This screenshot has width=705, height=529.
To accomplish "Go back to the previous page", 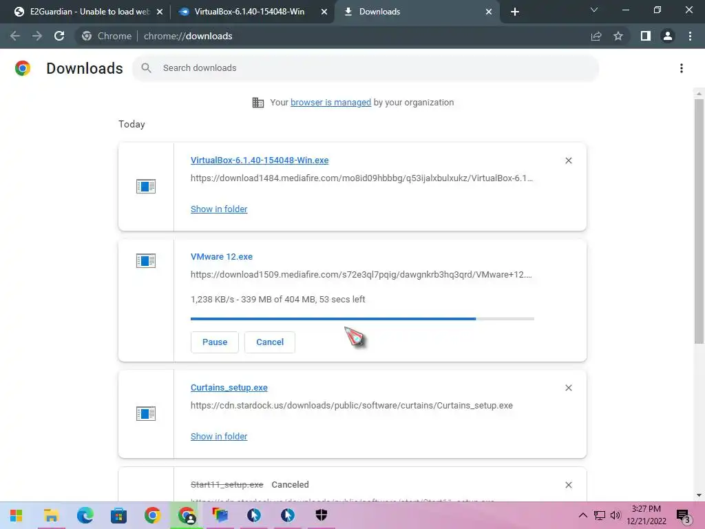I will [15, 36].
